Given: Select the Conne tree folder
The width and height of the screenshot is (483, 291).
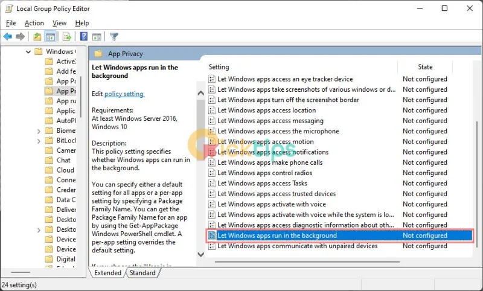Looking at the screenshot, I should 60,180.
